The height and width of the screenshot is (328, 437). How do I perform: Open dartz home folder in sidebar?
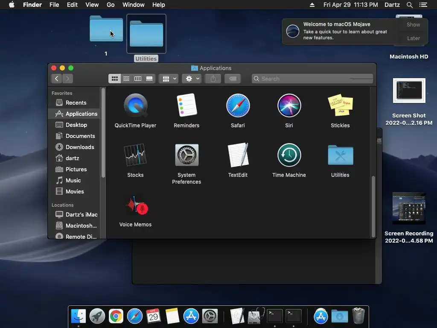pos(74,158)
